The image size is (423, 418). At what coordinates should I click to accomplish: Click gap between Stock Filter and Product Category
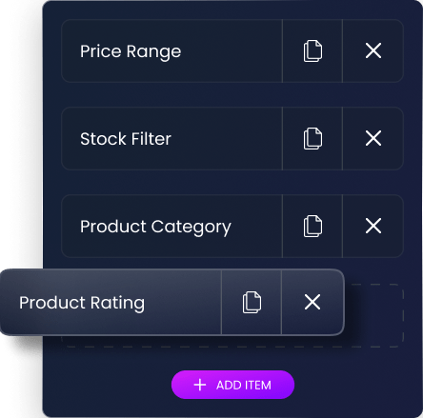pos(232,182)
